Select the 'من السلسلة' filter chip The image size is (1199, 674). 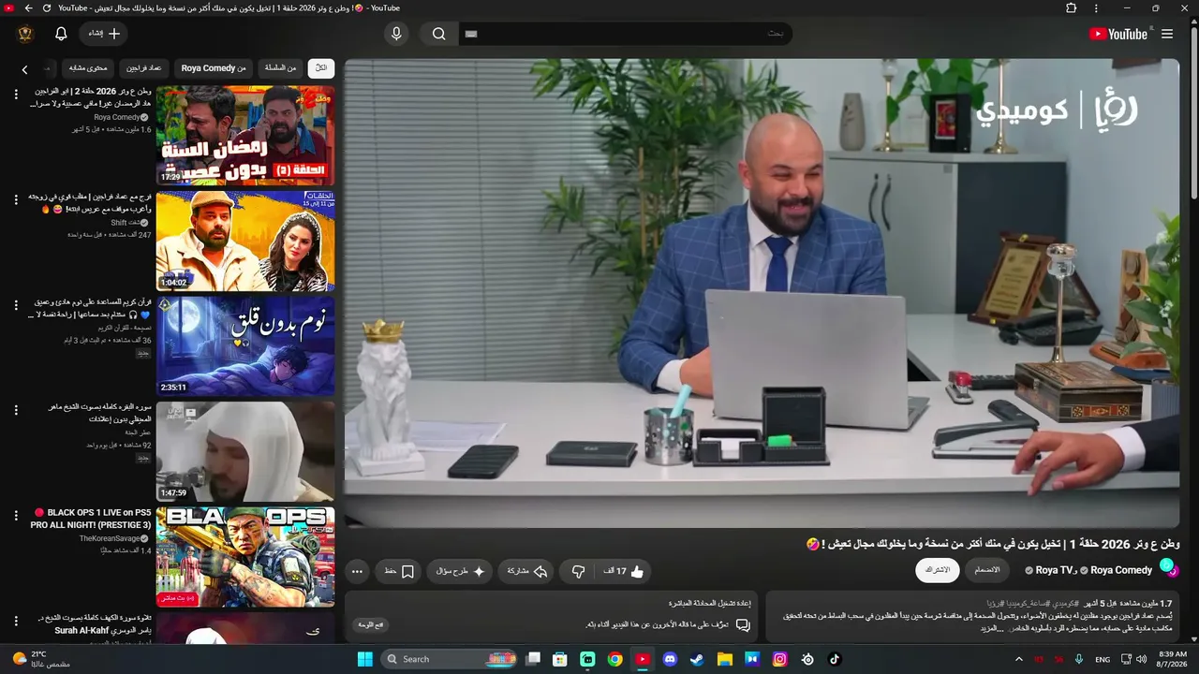(x=280, y=68)
